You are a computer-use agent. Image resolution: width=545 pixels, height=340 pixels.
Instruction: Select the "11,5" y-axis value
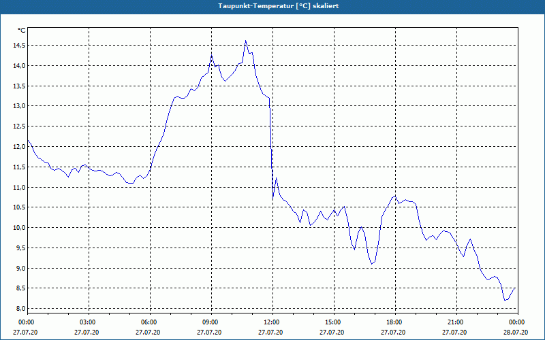(x=19, y=167)
